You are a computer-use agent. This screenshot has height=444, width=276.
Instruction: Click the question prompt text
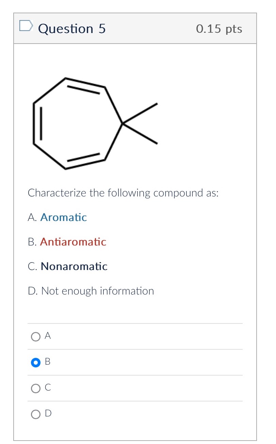click(124, 193)
